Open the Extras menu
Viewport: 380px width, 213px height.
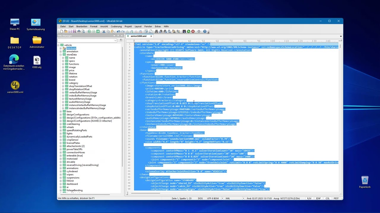coord(158,26)
